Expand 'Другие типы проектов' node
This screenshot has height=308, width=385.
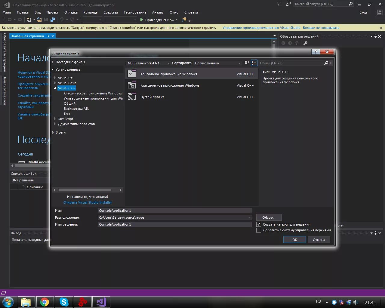pyautogui.click(x=55, y=124)
